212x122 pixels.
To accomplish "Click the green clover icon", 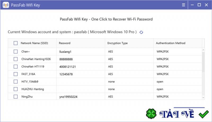I will click(x=151, y=114).
